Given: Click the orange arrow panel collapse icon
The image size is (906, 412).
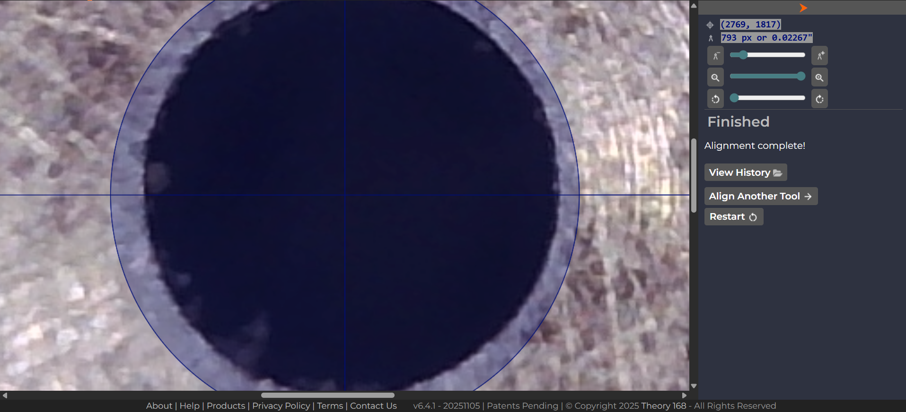Looking at the screenshot, I should (803, 8).
